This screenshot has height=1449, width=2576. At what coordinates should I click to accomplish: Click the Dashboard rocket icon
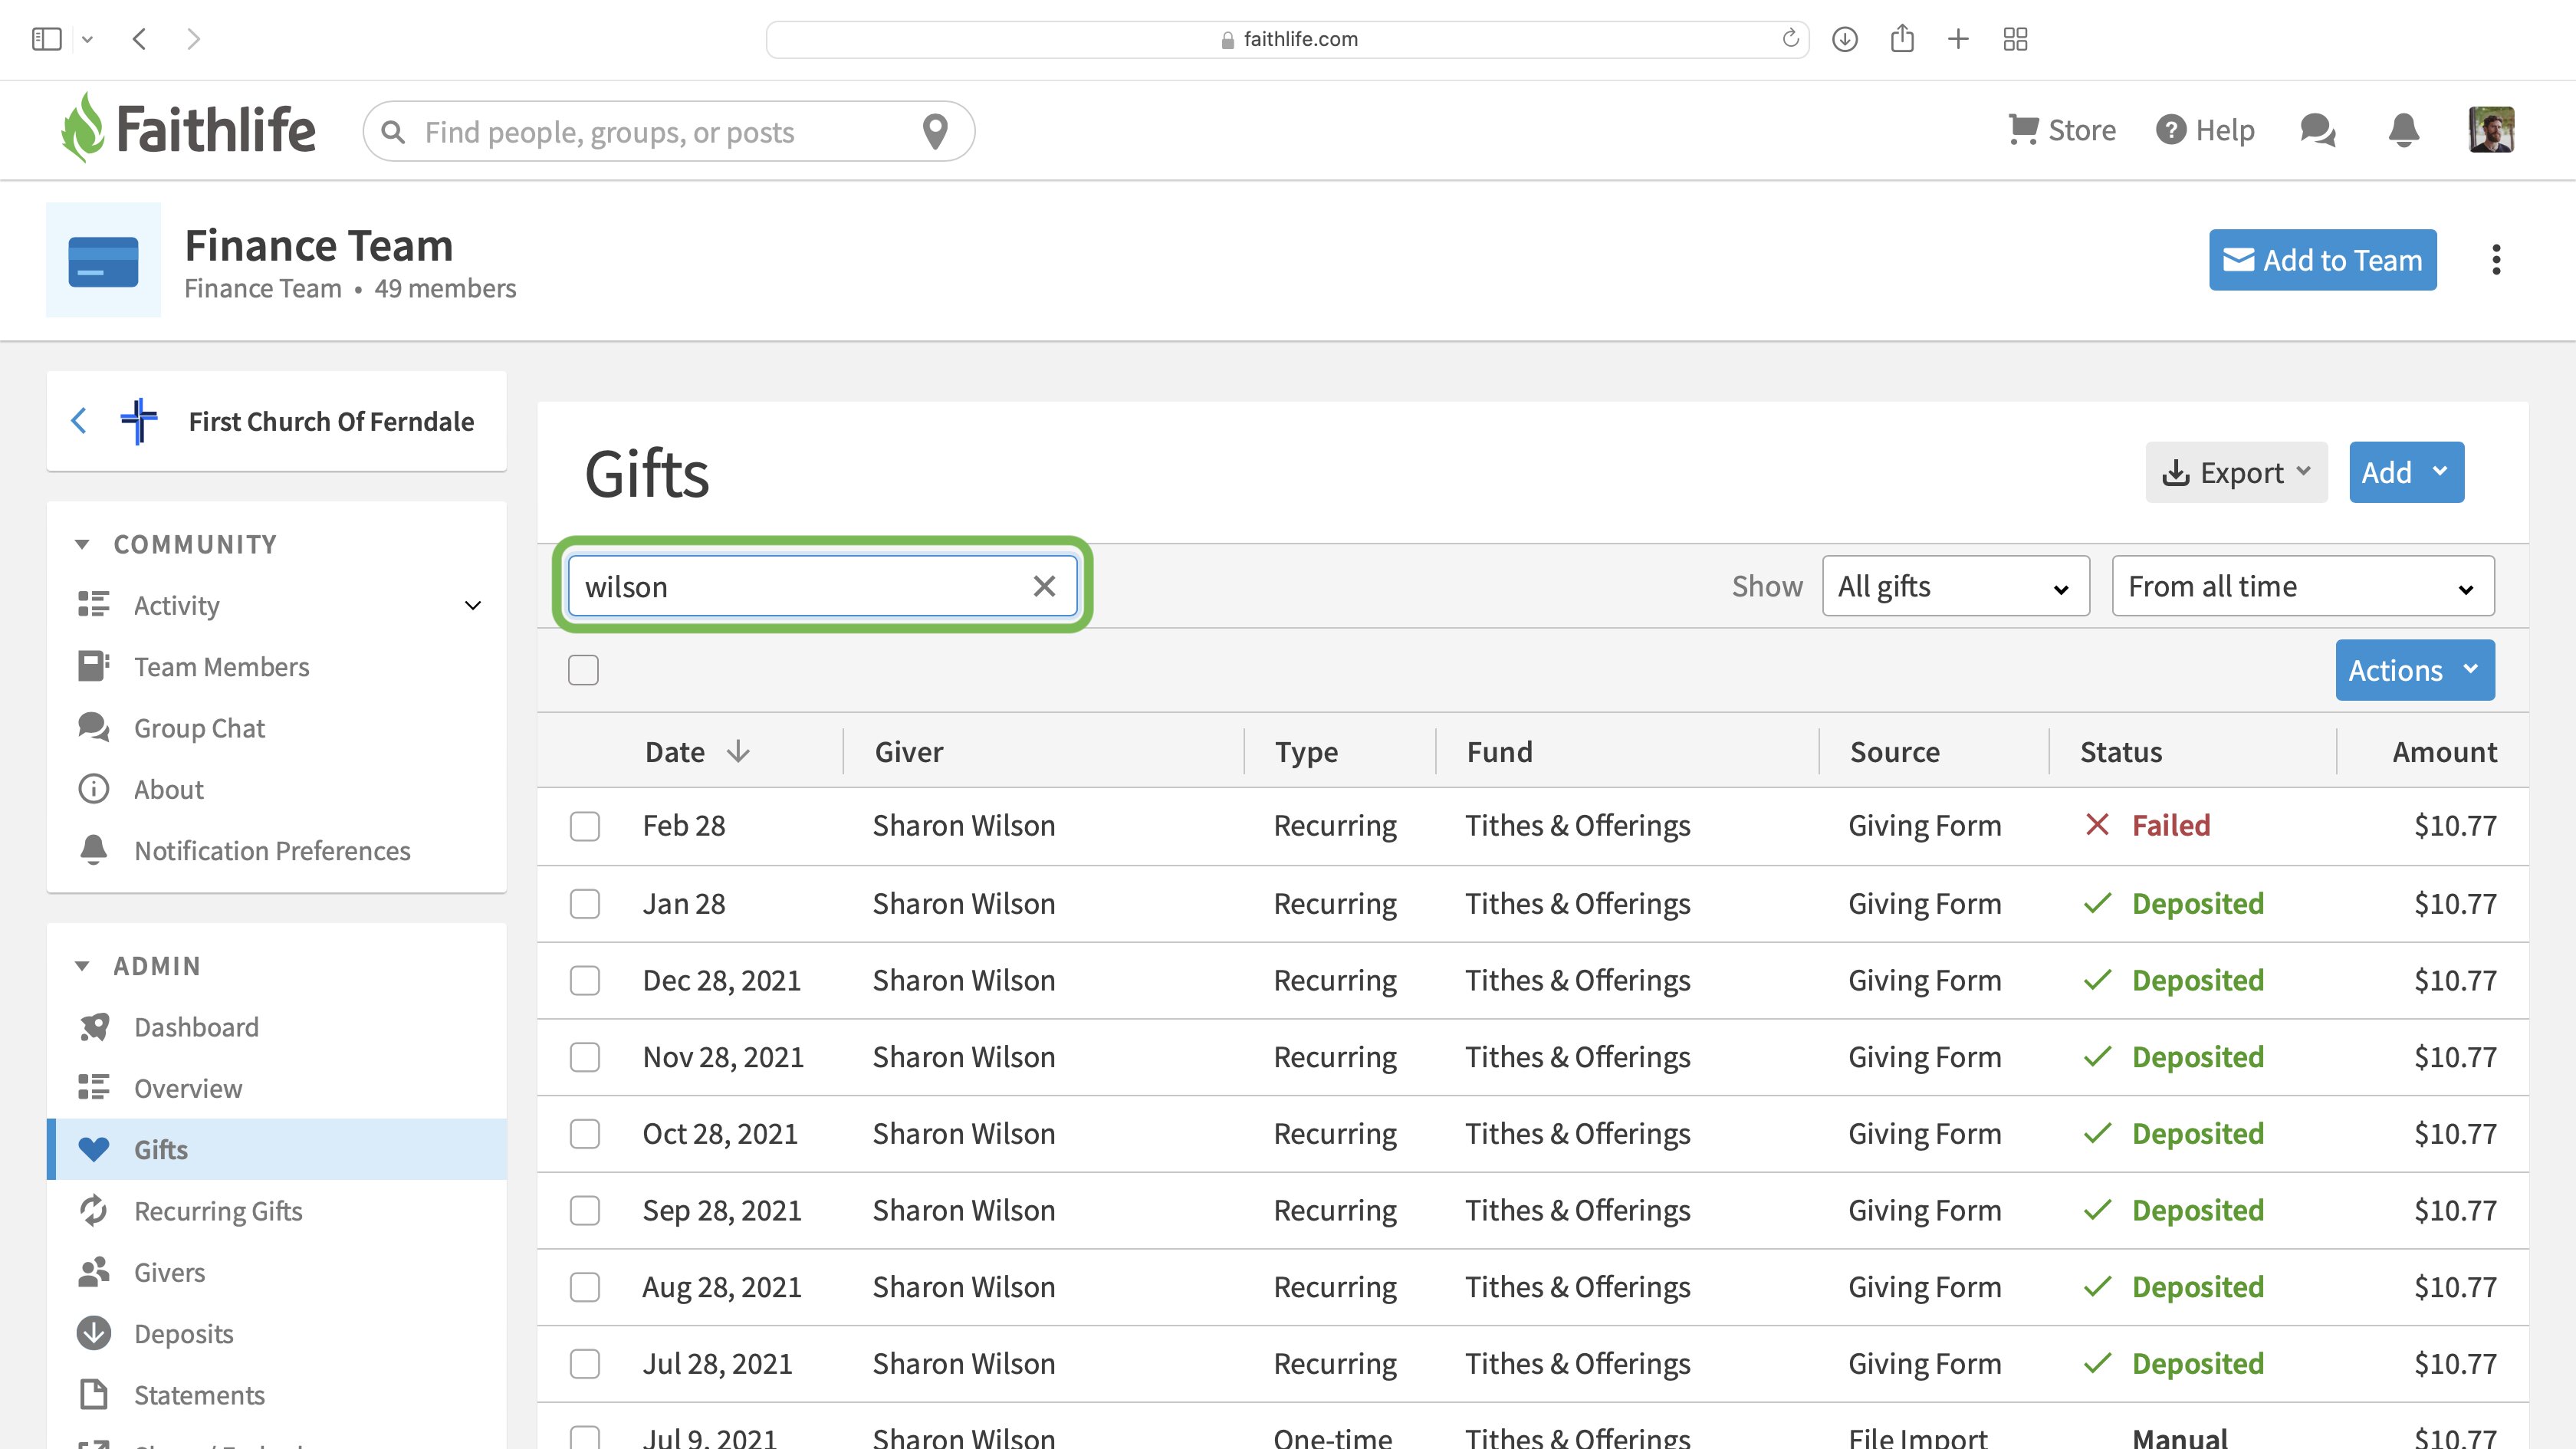[x=94, y=1027]
